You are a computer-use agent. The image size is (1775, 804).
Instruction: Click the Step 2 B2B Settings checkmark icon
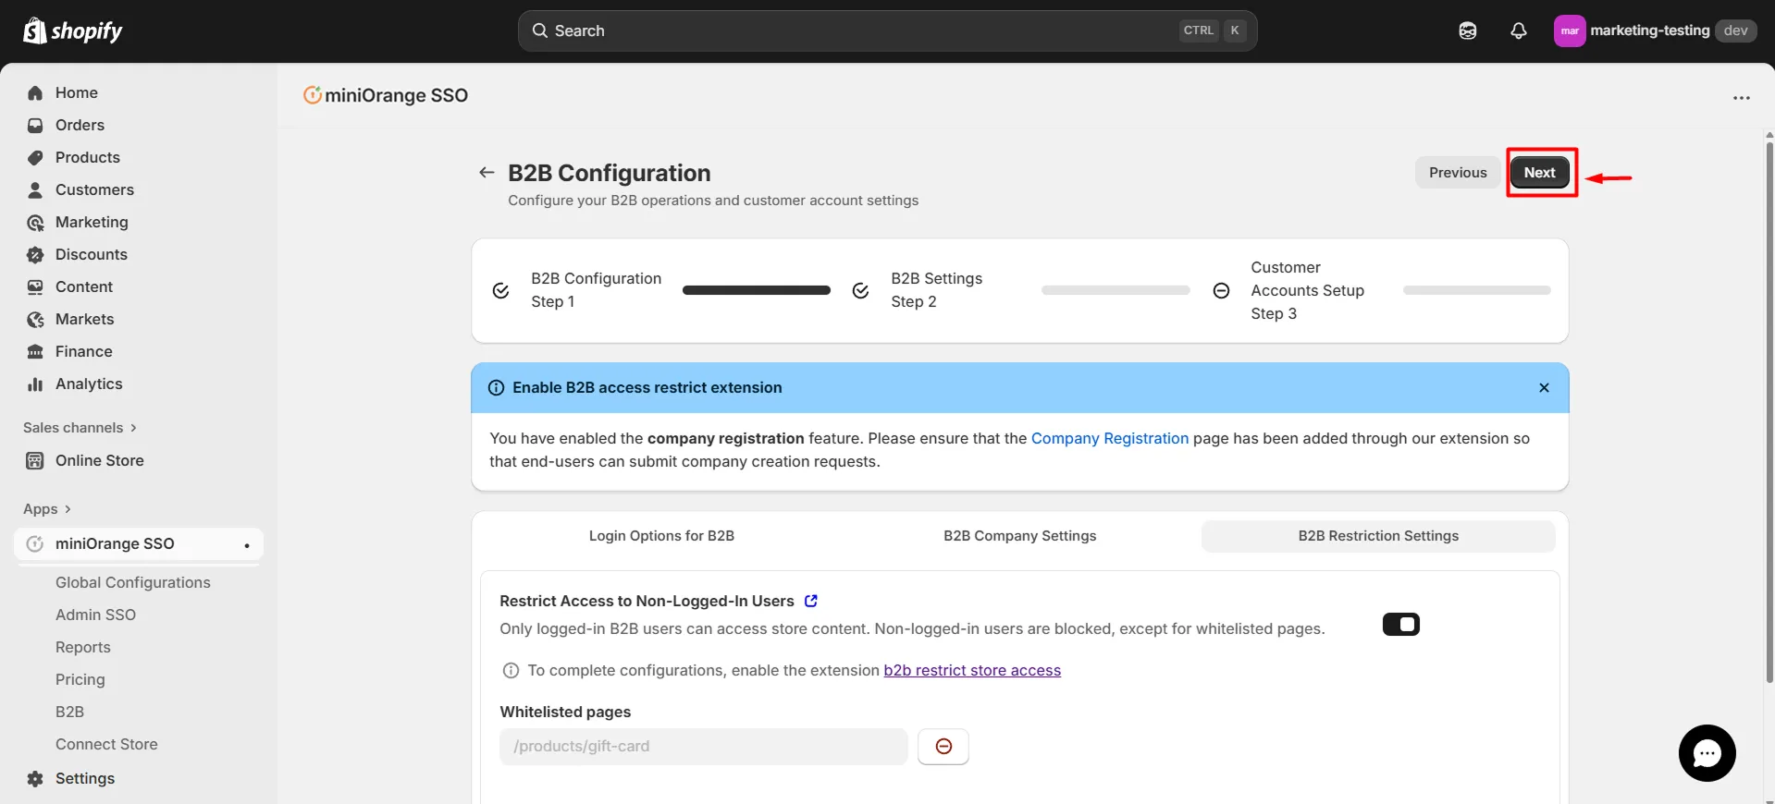860,290
